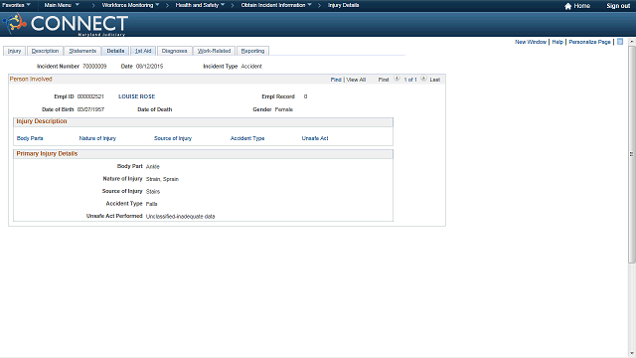Viewport: 636px width, 358px height.
Task: Click the scrollbar down arrow
Action: click(632, 353)
